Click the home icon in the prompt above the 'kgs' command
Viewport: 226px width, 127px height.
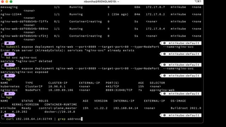pyautogui.click(x=8, y=75)
